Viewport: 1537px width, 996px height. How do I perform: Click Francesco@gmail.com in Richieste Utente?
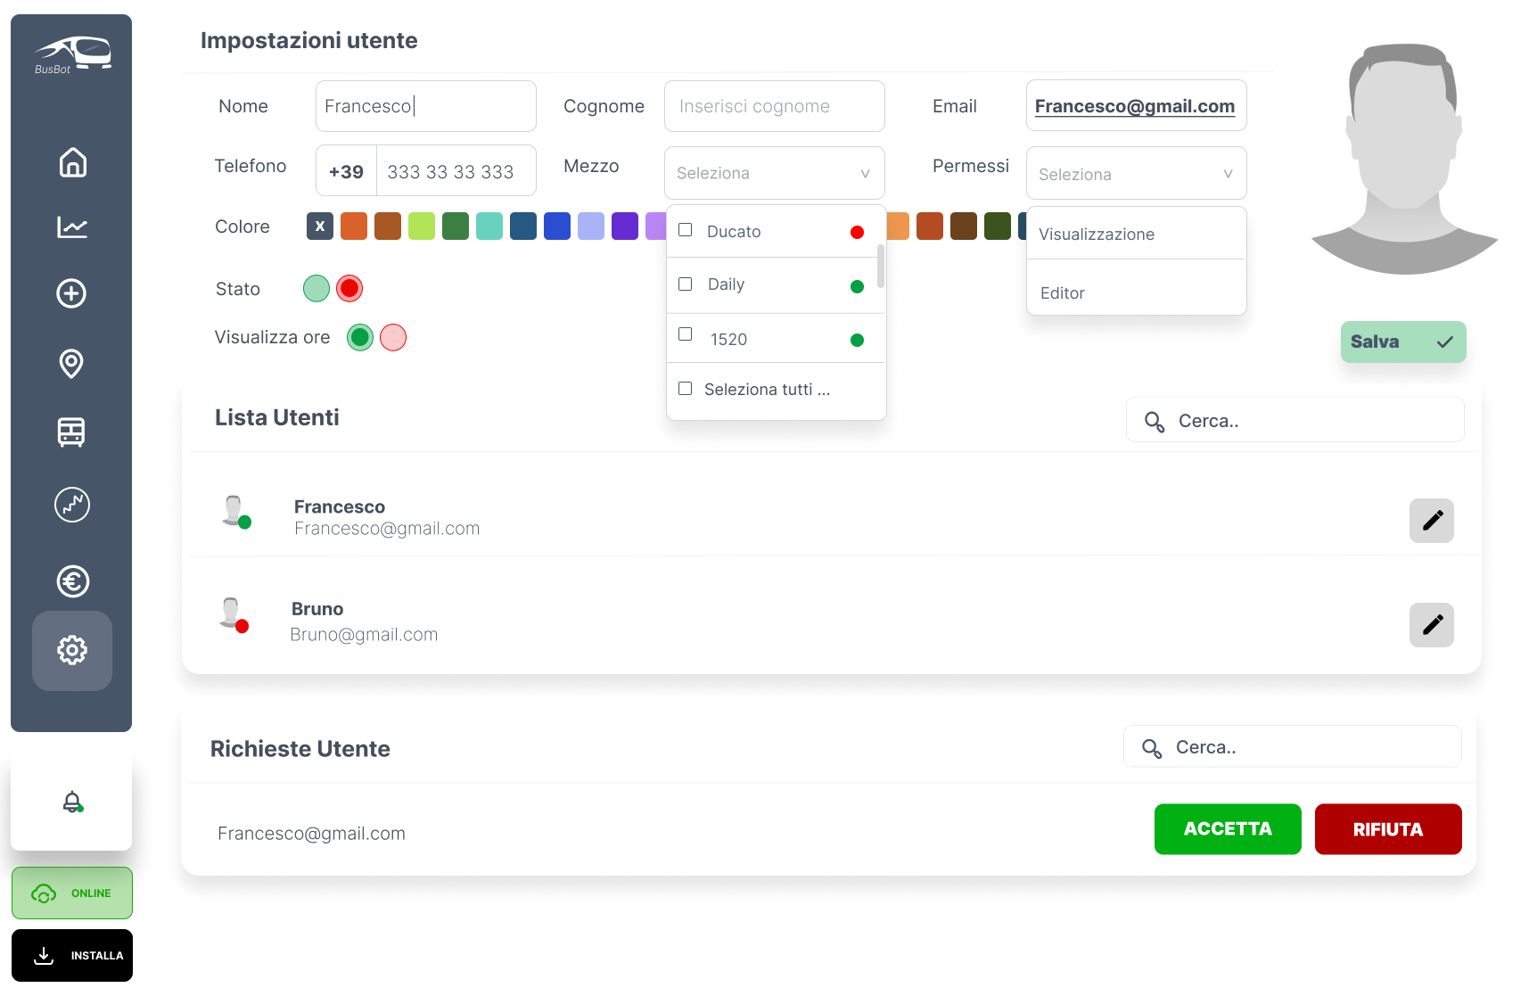click(x=311, y=834)
